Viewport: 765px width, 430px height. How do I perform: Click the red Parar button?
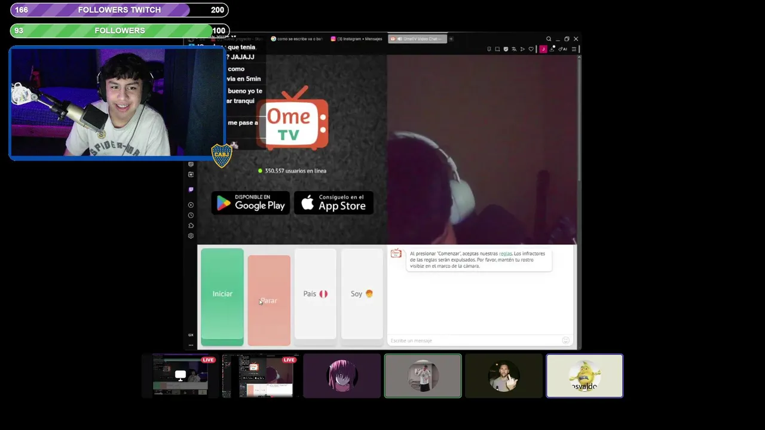[269, 300]
